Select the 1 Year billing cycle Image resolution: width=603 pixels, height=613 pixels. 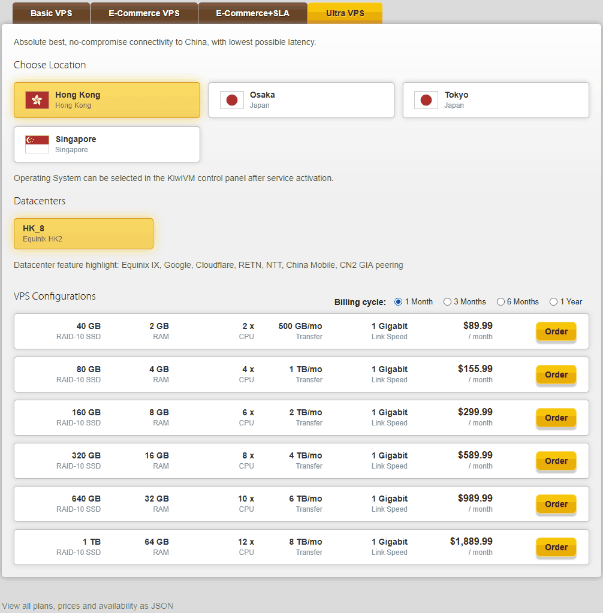(553, 302)
